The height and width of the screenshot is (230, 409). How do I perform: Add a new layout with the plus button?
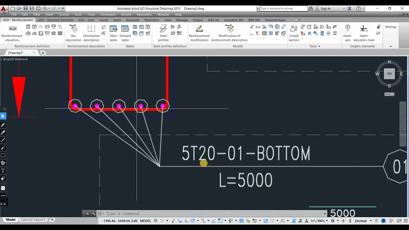[52, 220]
